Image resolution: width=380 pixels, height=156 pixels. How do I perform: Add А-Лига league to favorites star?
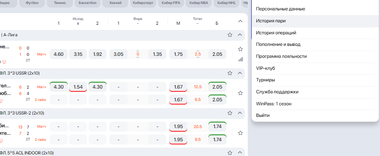click(230, 35)
